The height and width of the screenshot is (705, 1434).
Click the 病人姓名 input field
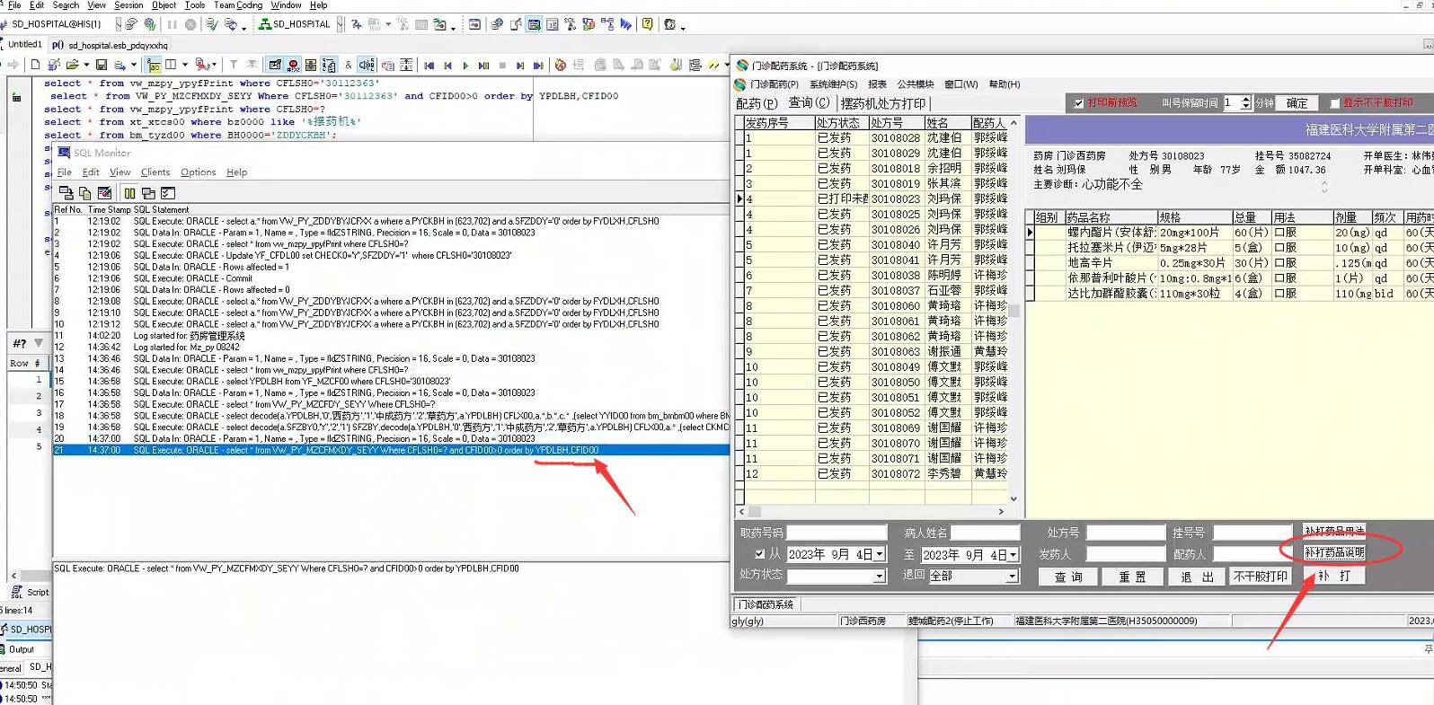pyautogui.click(x=985, y=533)
